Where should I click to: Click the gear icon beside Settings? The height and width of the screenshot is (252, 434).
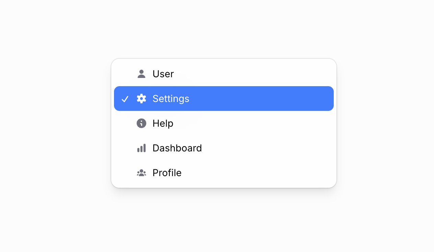pyautogui.click(x=141, y=99)
